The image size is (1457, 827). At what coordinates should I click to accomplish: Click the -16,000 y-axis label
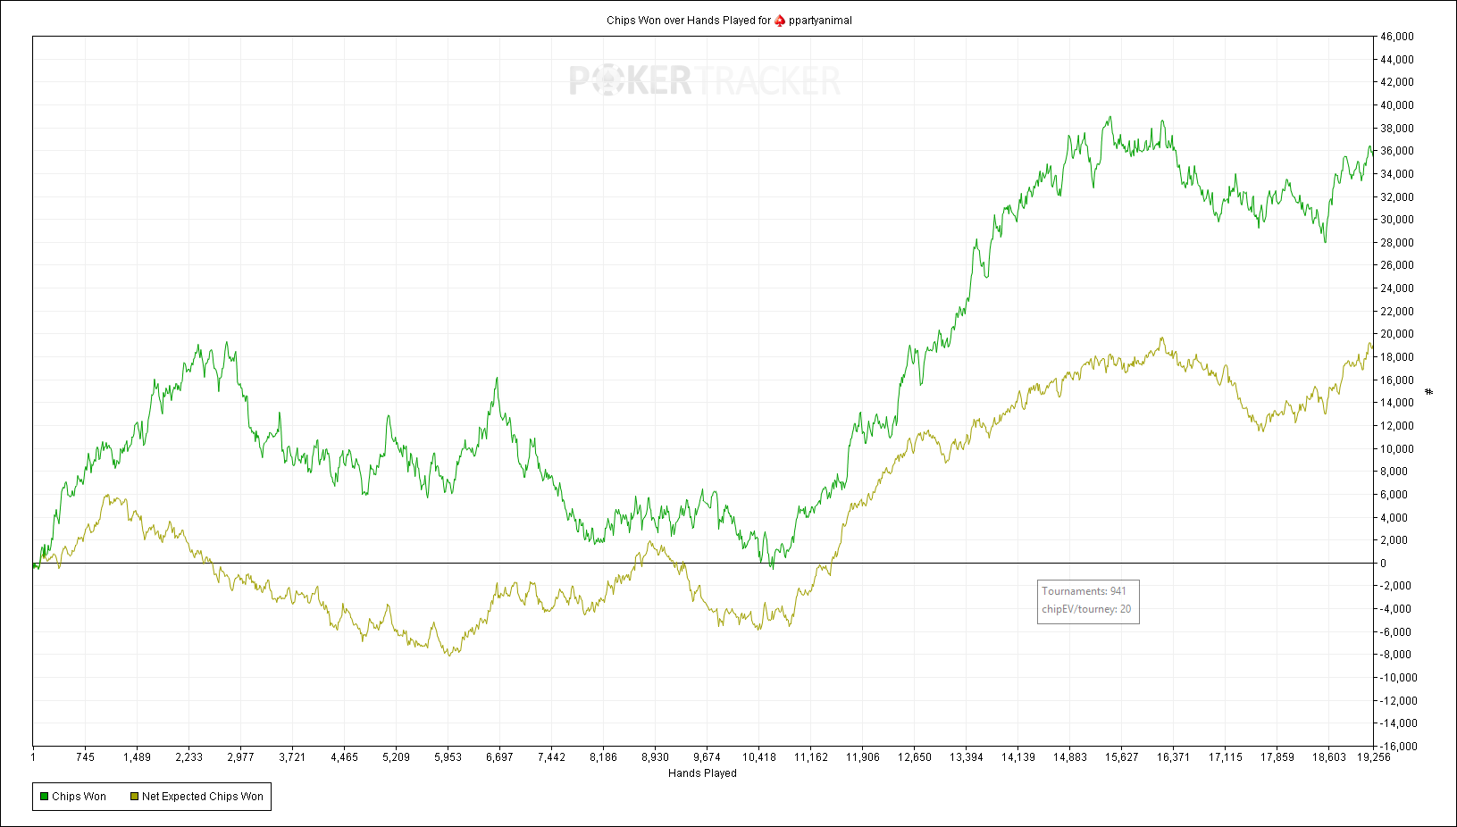[1398, 747]
